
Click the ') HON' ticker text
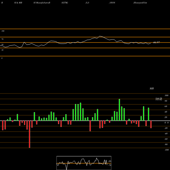(112, 3)
